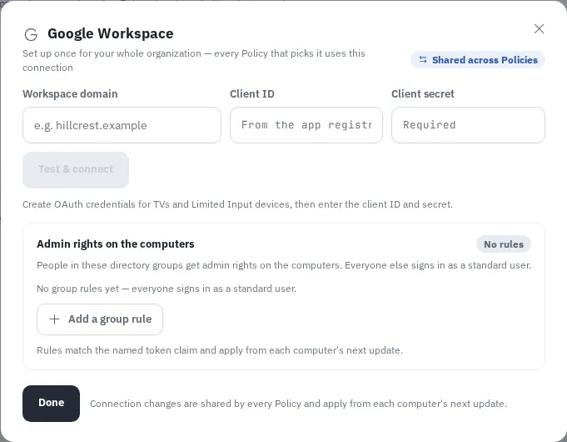567x442 pixels.
Task: Focus the Workspace domain input field
Action: (122, 125)
